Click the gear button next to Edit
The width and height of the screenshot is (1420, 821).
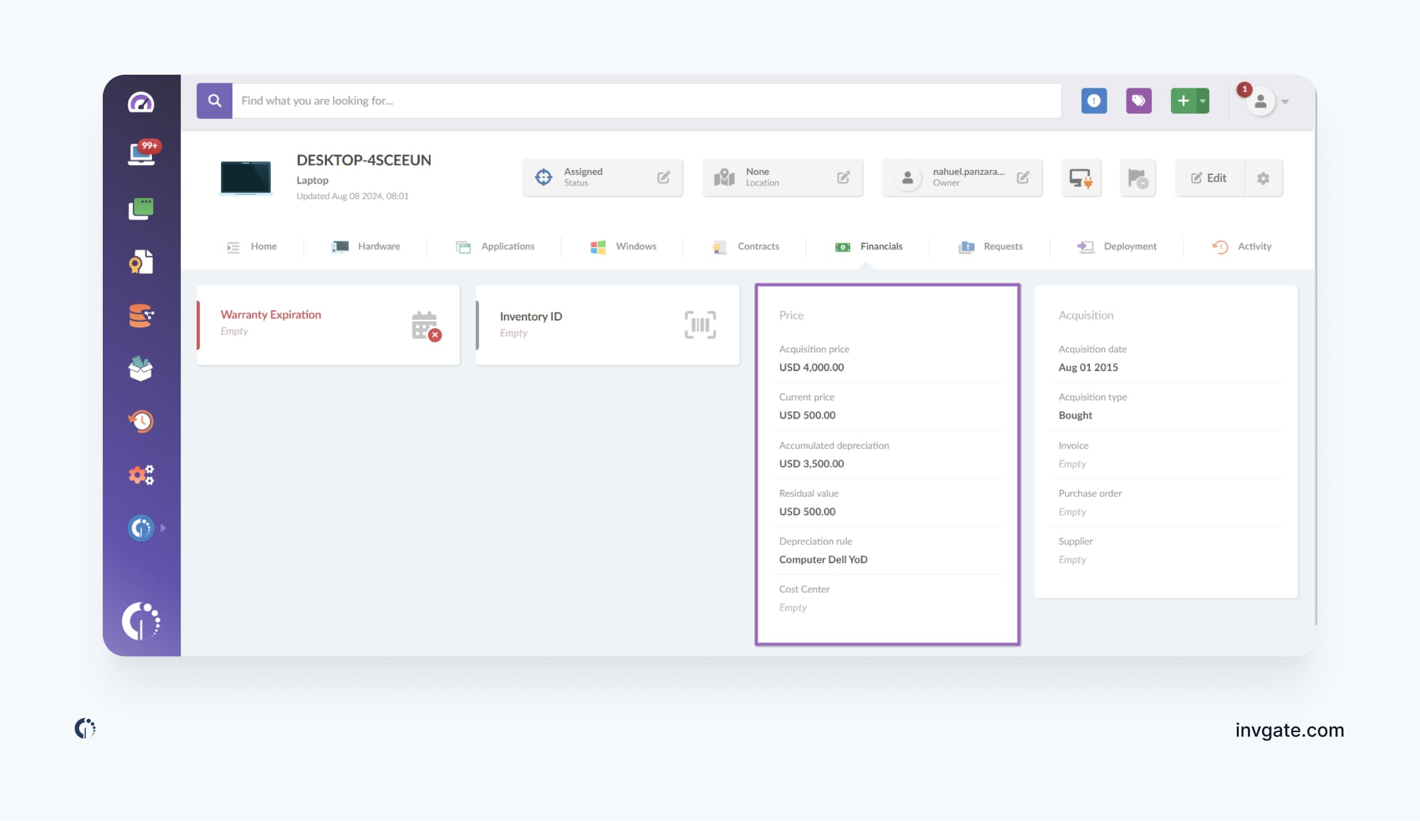click(x=1263, y=178)
